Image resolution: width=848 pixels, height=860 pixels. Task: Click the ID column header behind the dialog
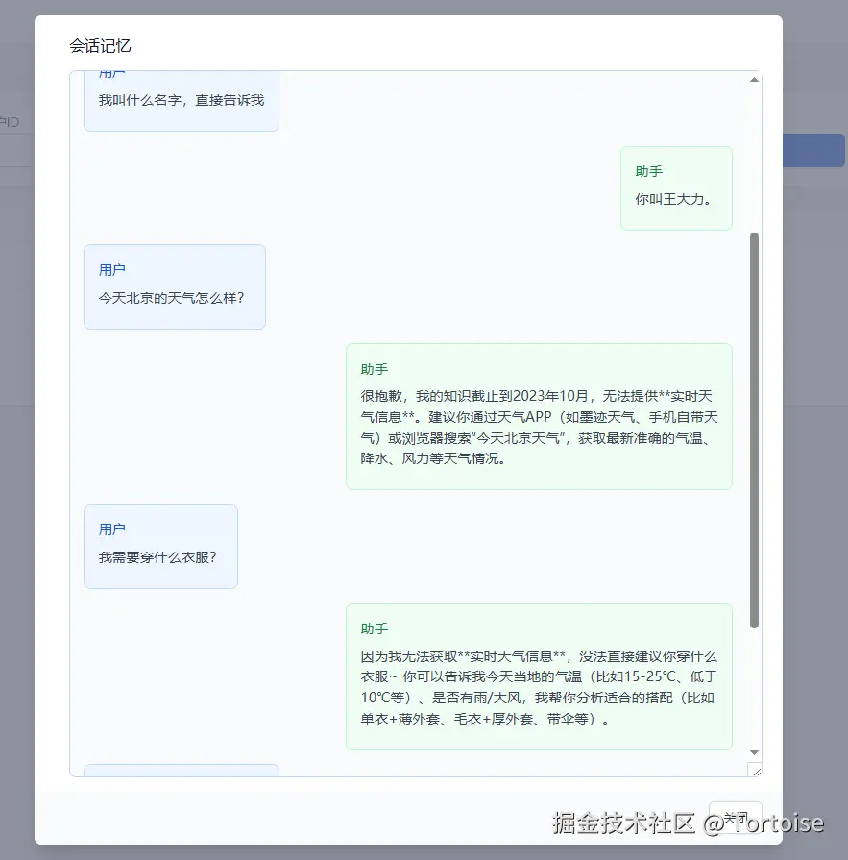pyautogui.click(x=12, y=122)
